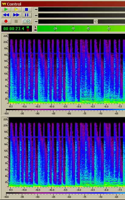Click the -12 mark on the L/R level meter
Viewport: 125px width, 200px height.
click(x=109, y=29)
